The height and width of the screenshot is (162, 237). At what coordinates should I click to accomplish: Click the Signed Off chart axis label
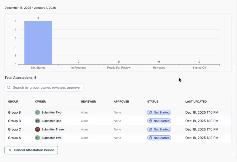[199, 68]
